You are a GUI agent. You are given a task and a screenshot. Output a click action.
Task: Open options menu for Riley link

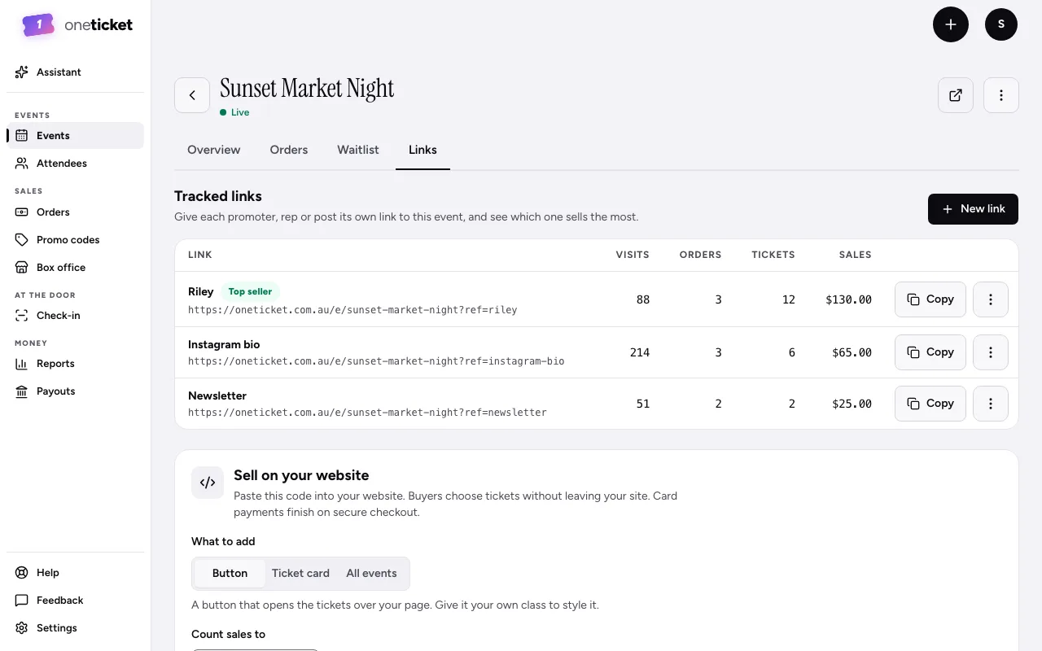click(991, 299)
